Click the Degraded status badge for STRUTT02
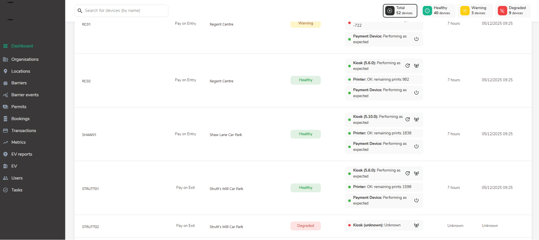 305,226
